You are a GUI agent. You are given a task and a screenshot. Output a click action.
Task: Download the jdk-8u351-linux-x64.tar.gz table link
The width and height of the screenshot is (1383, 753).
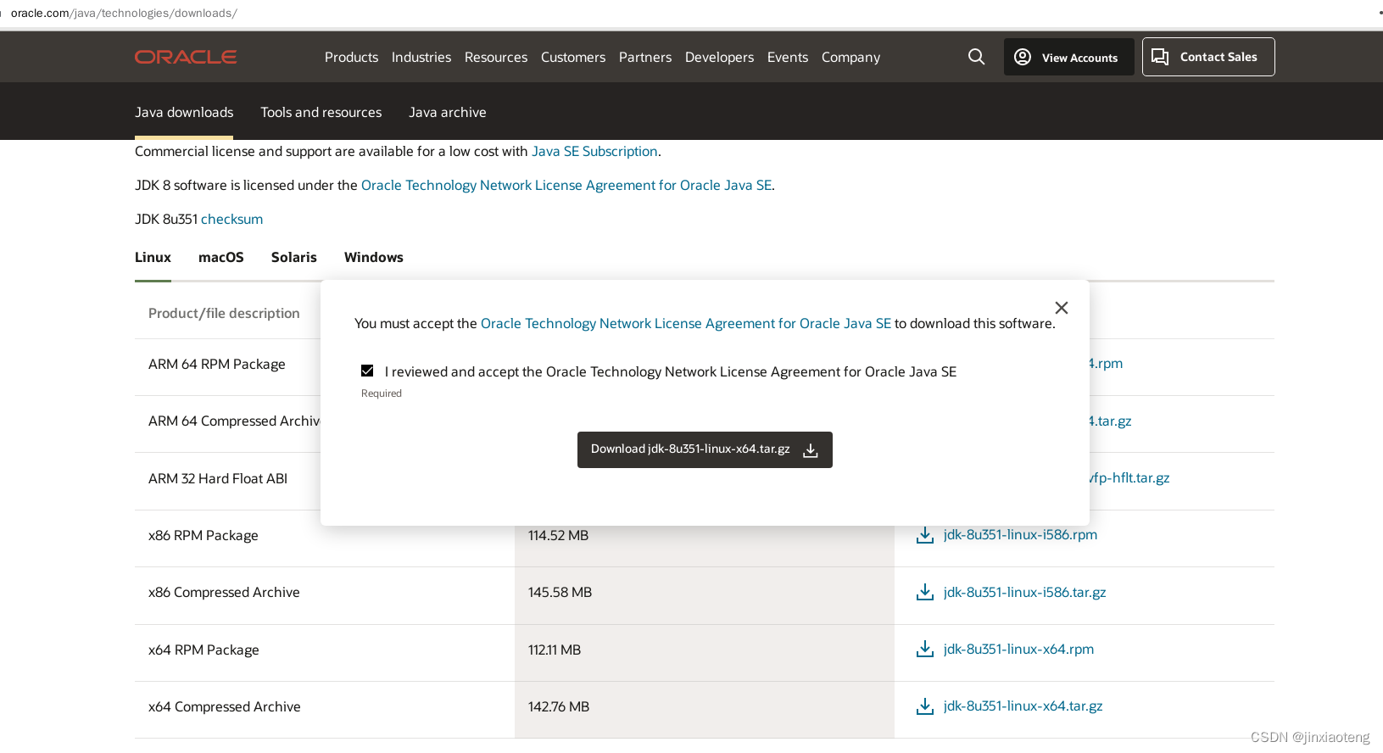tap(1023, 706)
